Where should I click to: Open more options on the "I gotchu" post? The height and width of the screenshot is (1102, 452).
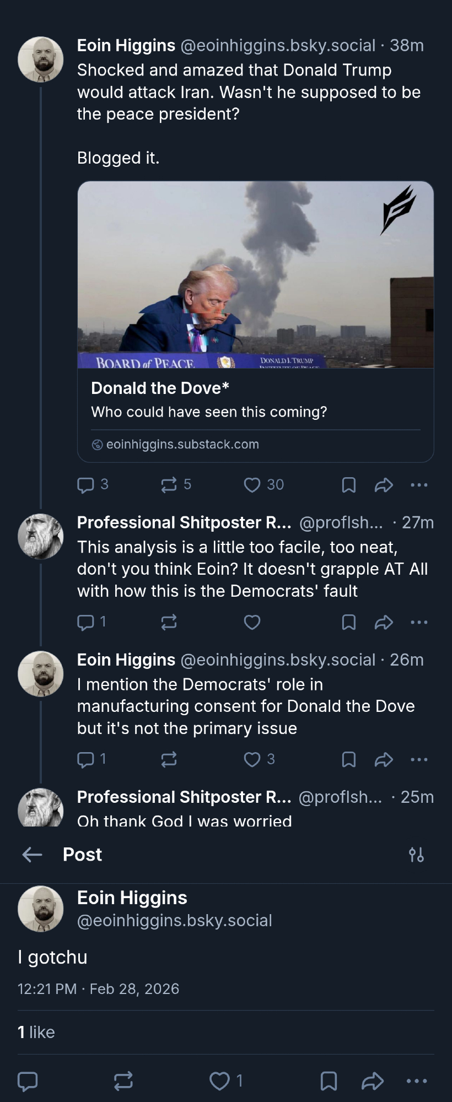pyautogui.click(x=416, y=1081)
